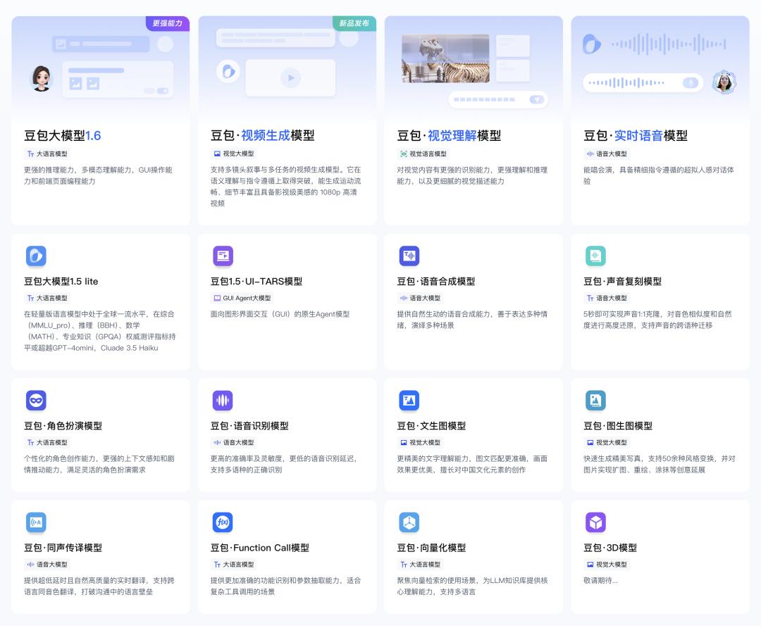
Task: Click the send button in 视觉理解模型 banner
Action: point(536,99)
